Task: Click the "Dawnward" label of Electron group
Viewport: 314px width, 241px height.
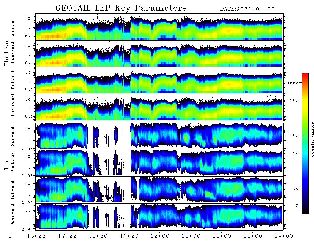Action: 13,105
